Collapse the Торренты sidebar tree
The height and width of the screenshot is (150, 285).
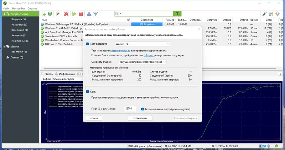click(5, 14)
